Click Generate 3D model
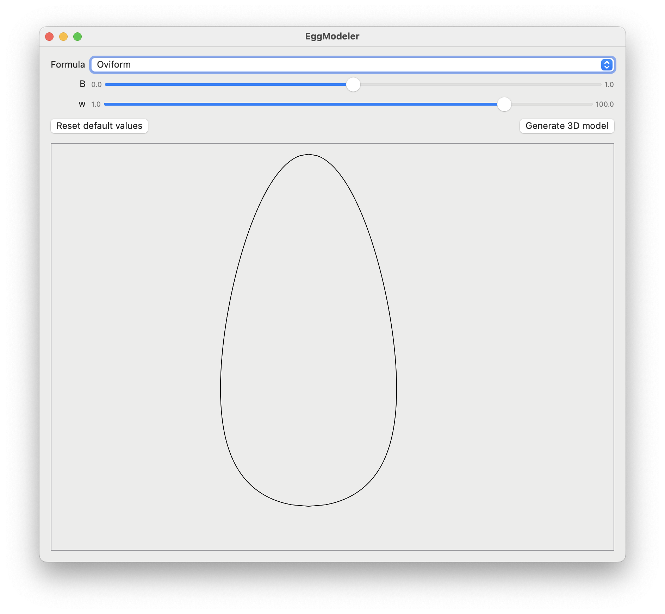 [567, 126]
